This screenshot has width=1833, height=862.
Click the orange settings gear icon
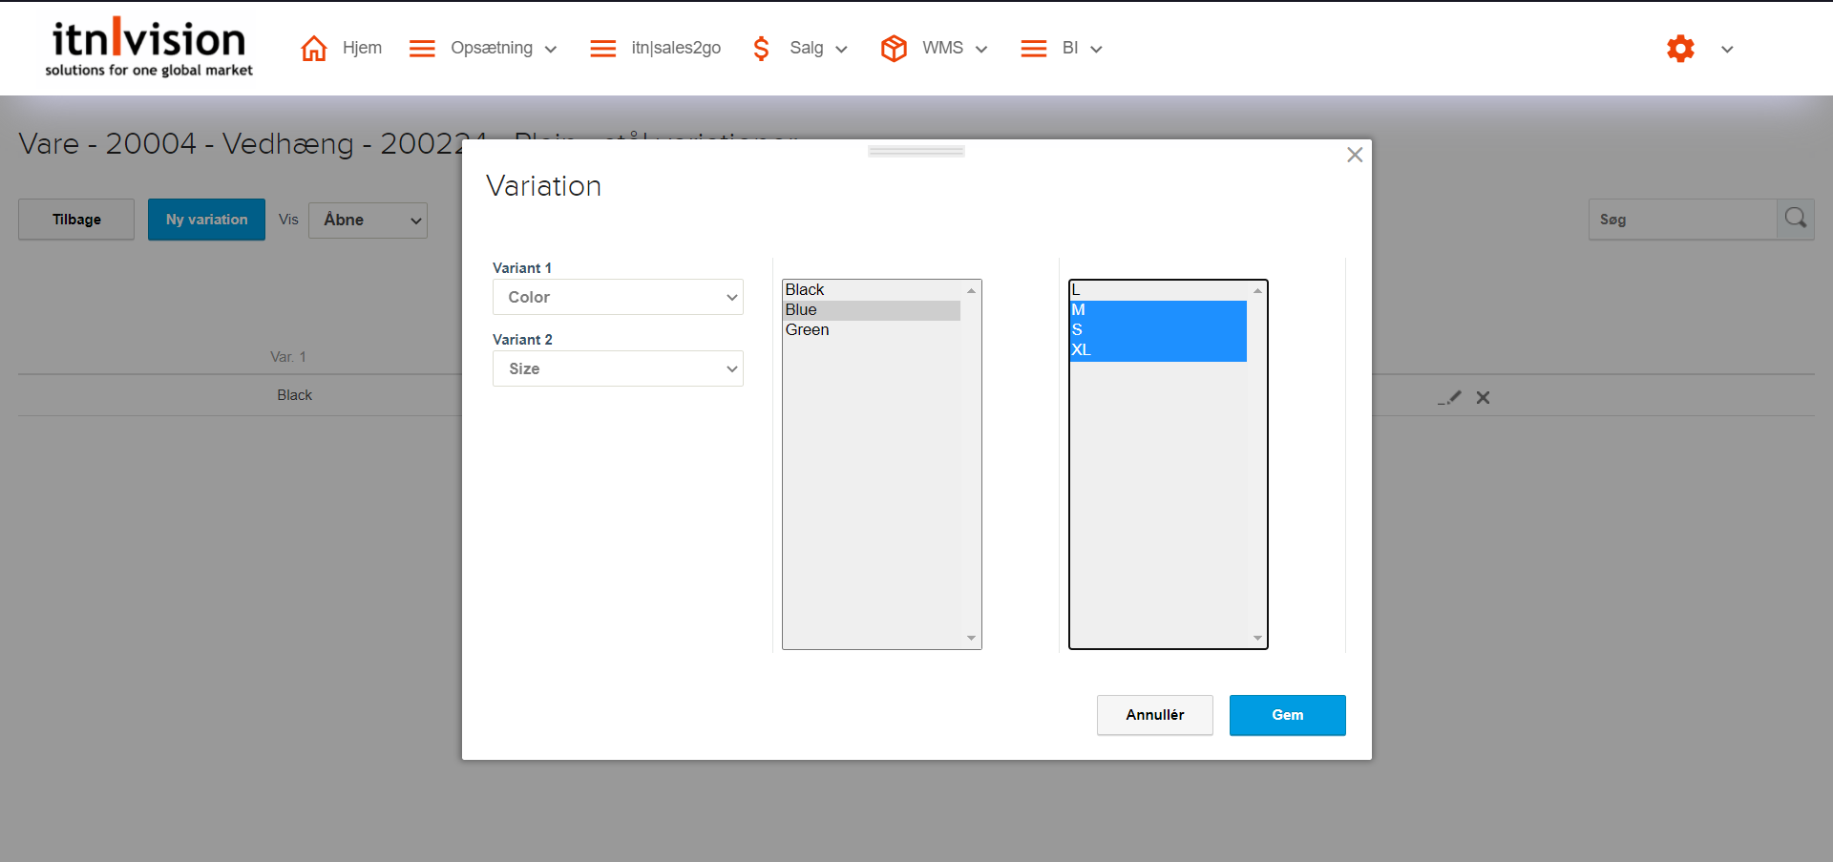(x=1680, y=49)
